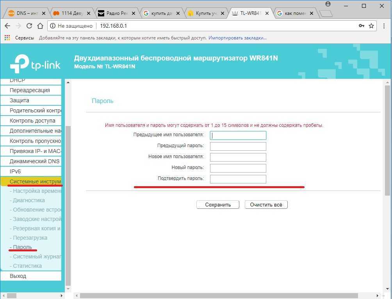Click the tp-link logo

tap(35, 64)
